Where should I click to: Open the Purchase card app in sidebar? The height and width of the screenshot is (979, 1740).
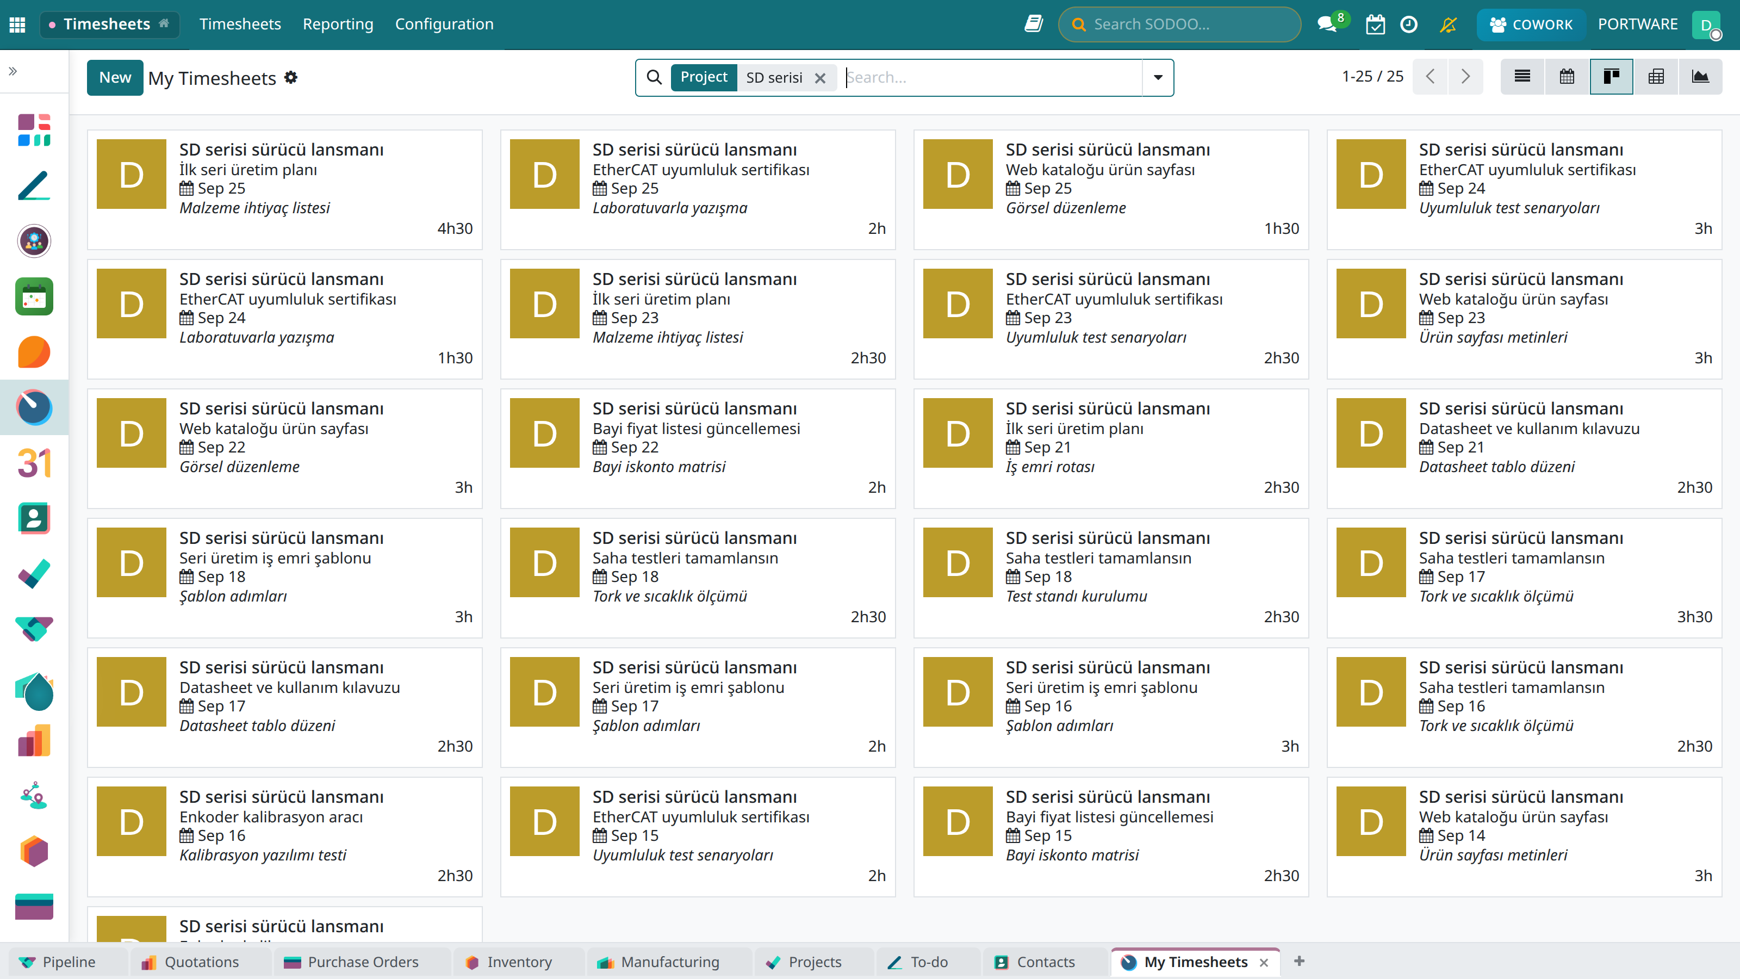coord(34,907)
